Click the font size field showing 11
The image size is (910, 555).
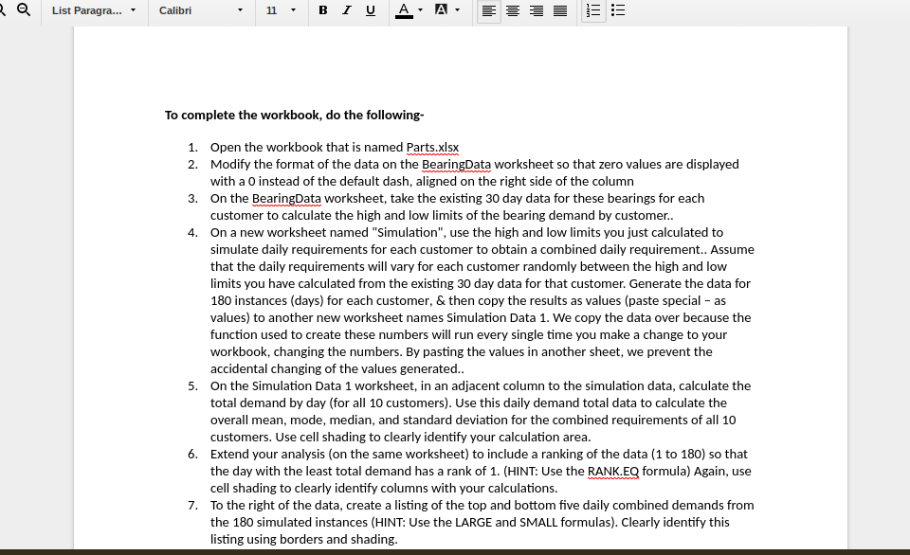click(x=272, y=10)
